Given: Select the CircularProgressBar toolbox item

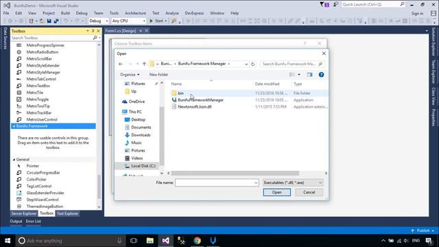Looking at the screenshot, I should 43,172.
